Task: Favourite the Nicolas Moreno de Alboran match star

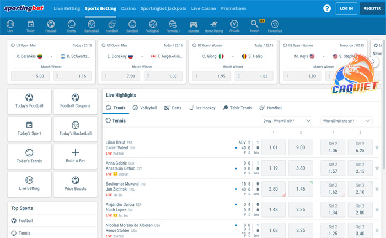Action: (x=377, y=230)
